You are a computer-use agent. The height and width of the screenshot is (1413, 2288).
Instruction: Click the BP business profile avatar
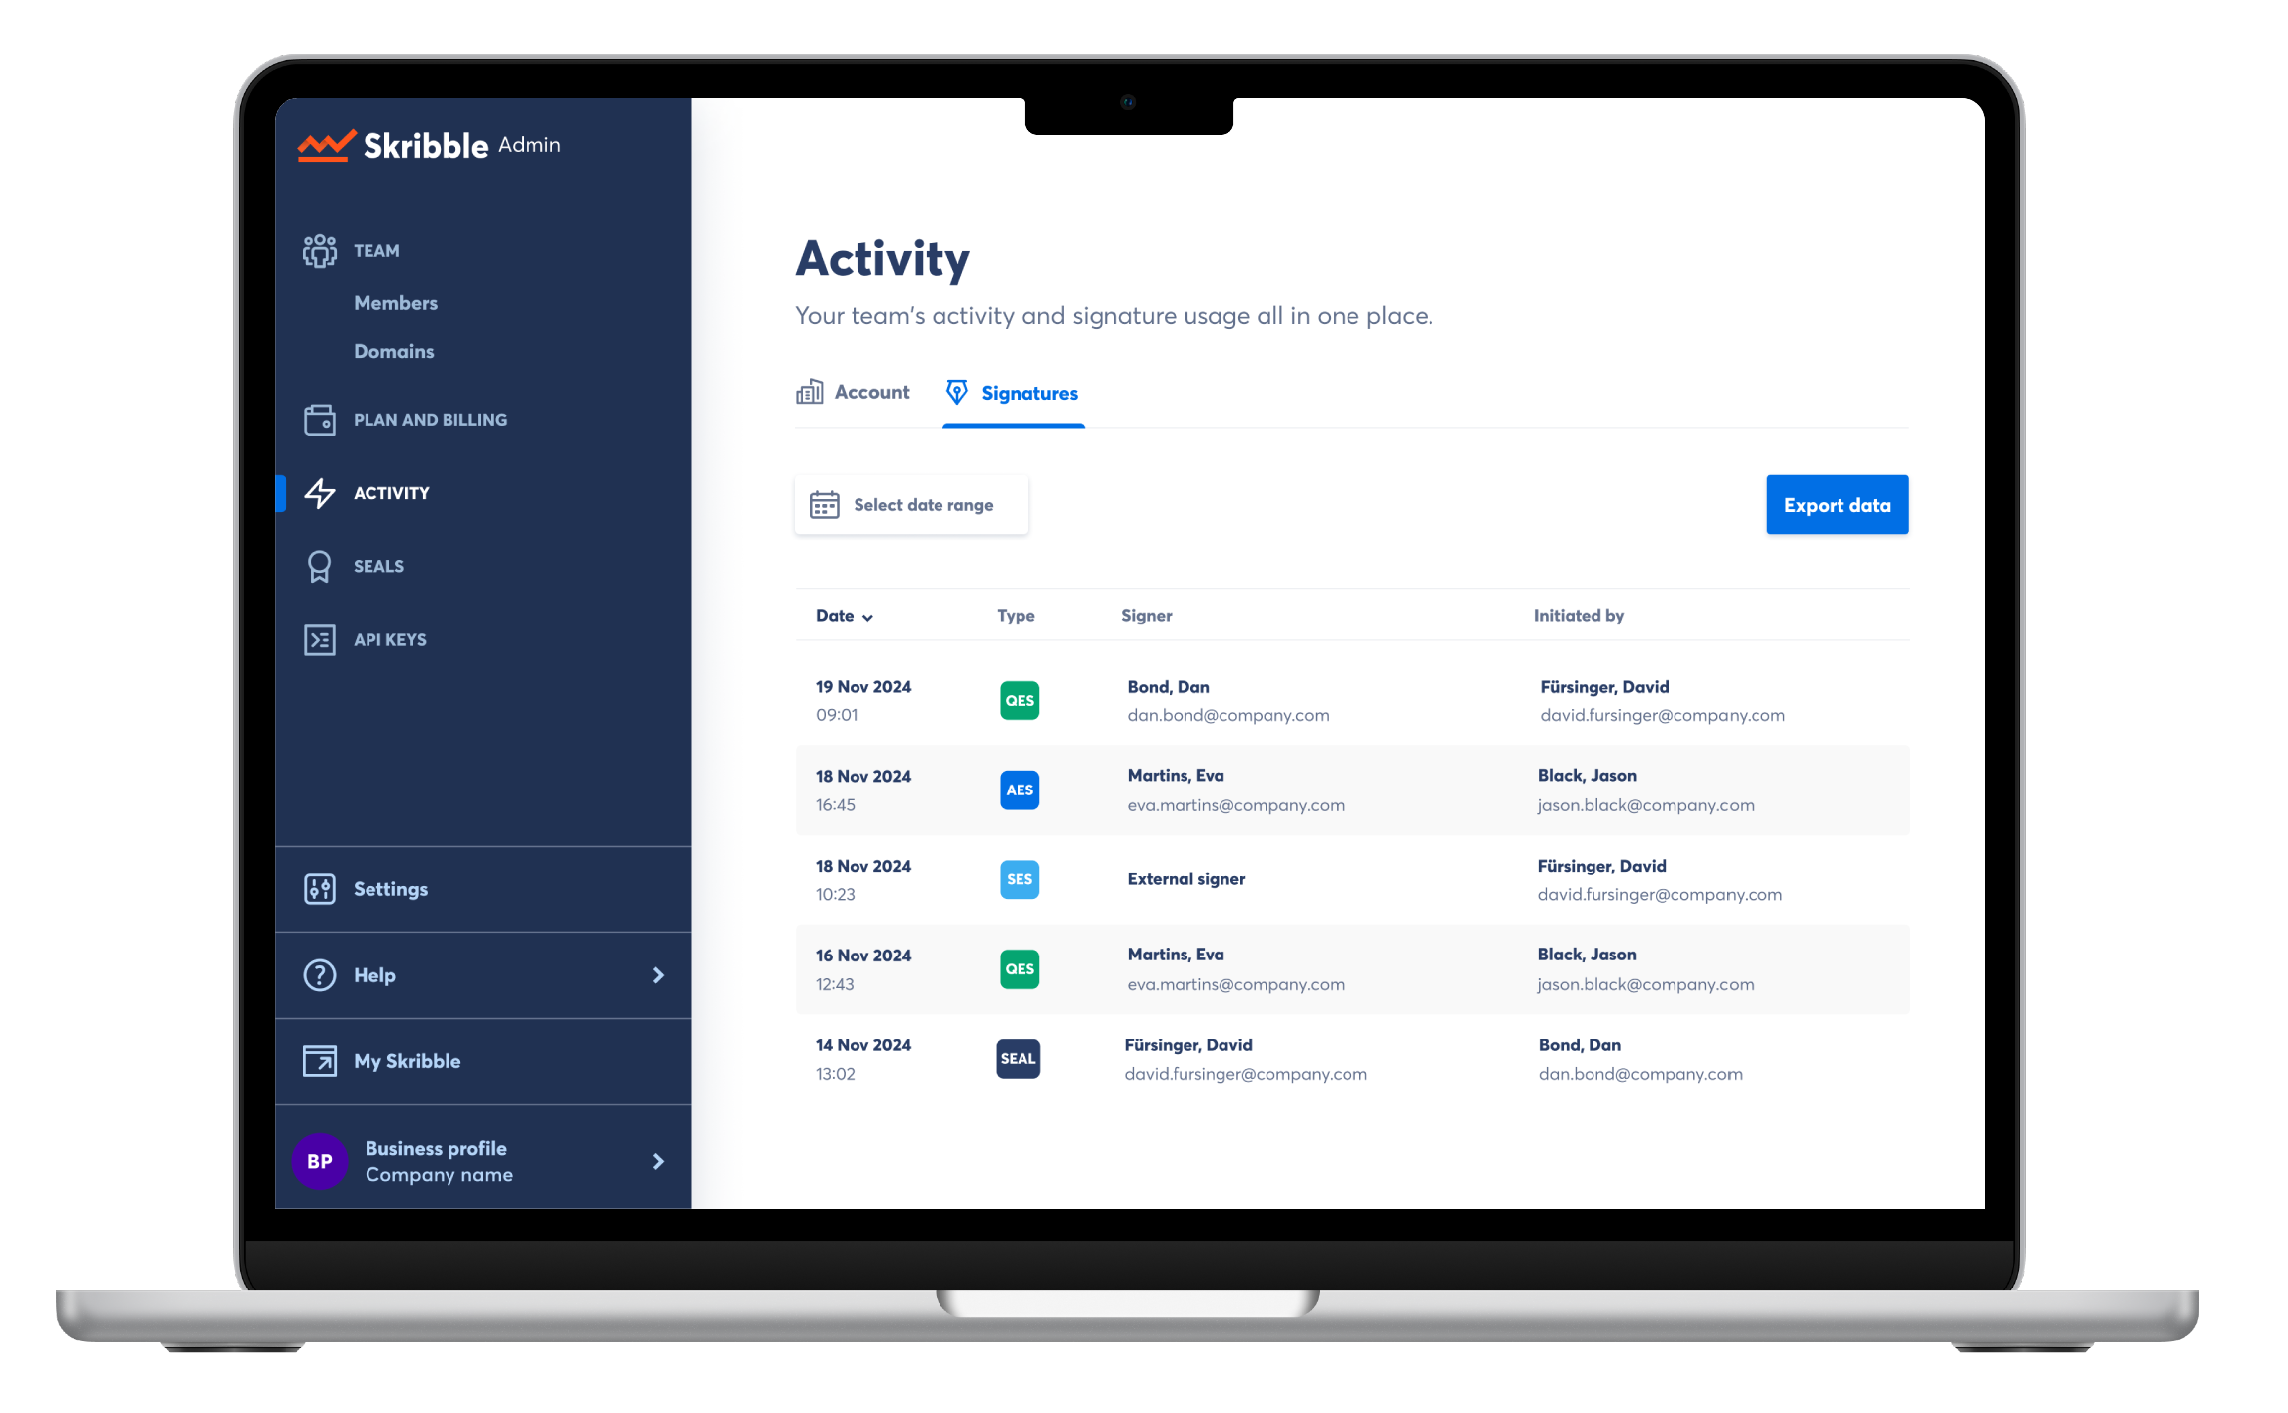pyautogui.click(x=319, y=1161)
